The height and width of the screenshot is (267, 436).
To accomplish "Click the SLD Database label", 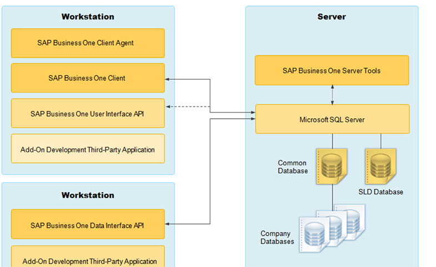I will (x=380, y=192).
